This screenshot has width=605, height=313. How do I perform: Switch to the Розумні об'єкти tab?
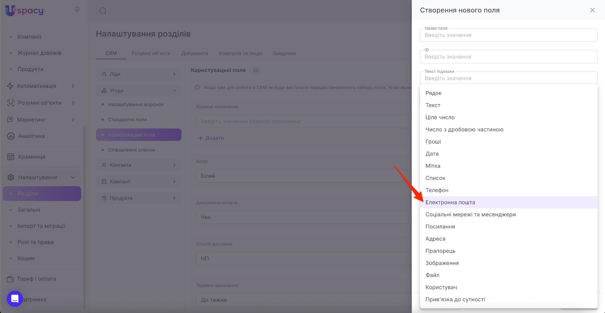[151, 53]
